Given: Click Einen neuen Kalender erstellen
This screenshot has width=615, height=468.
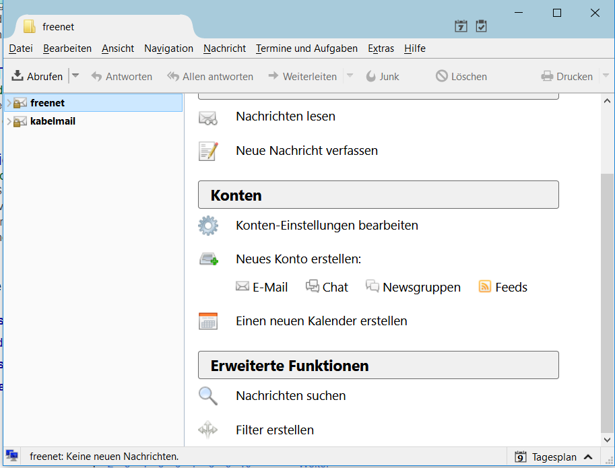Looking at the screenshot, I should 321,321.
